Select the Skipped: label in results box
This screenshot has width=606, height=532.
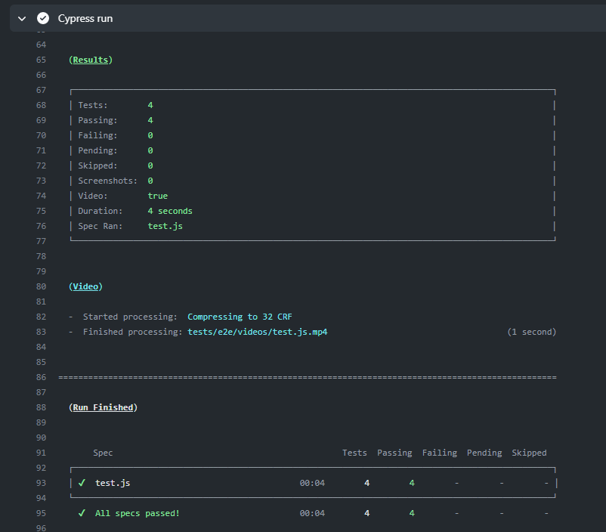(x=97, y=165)
